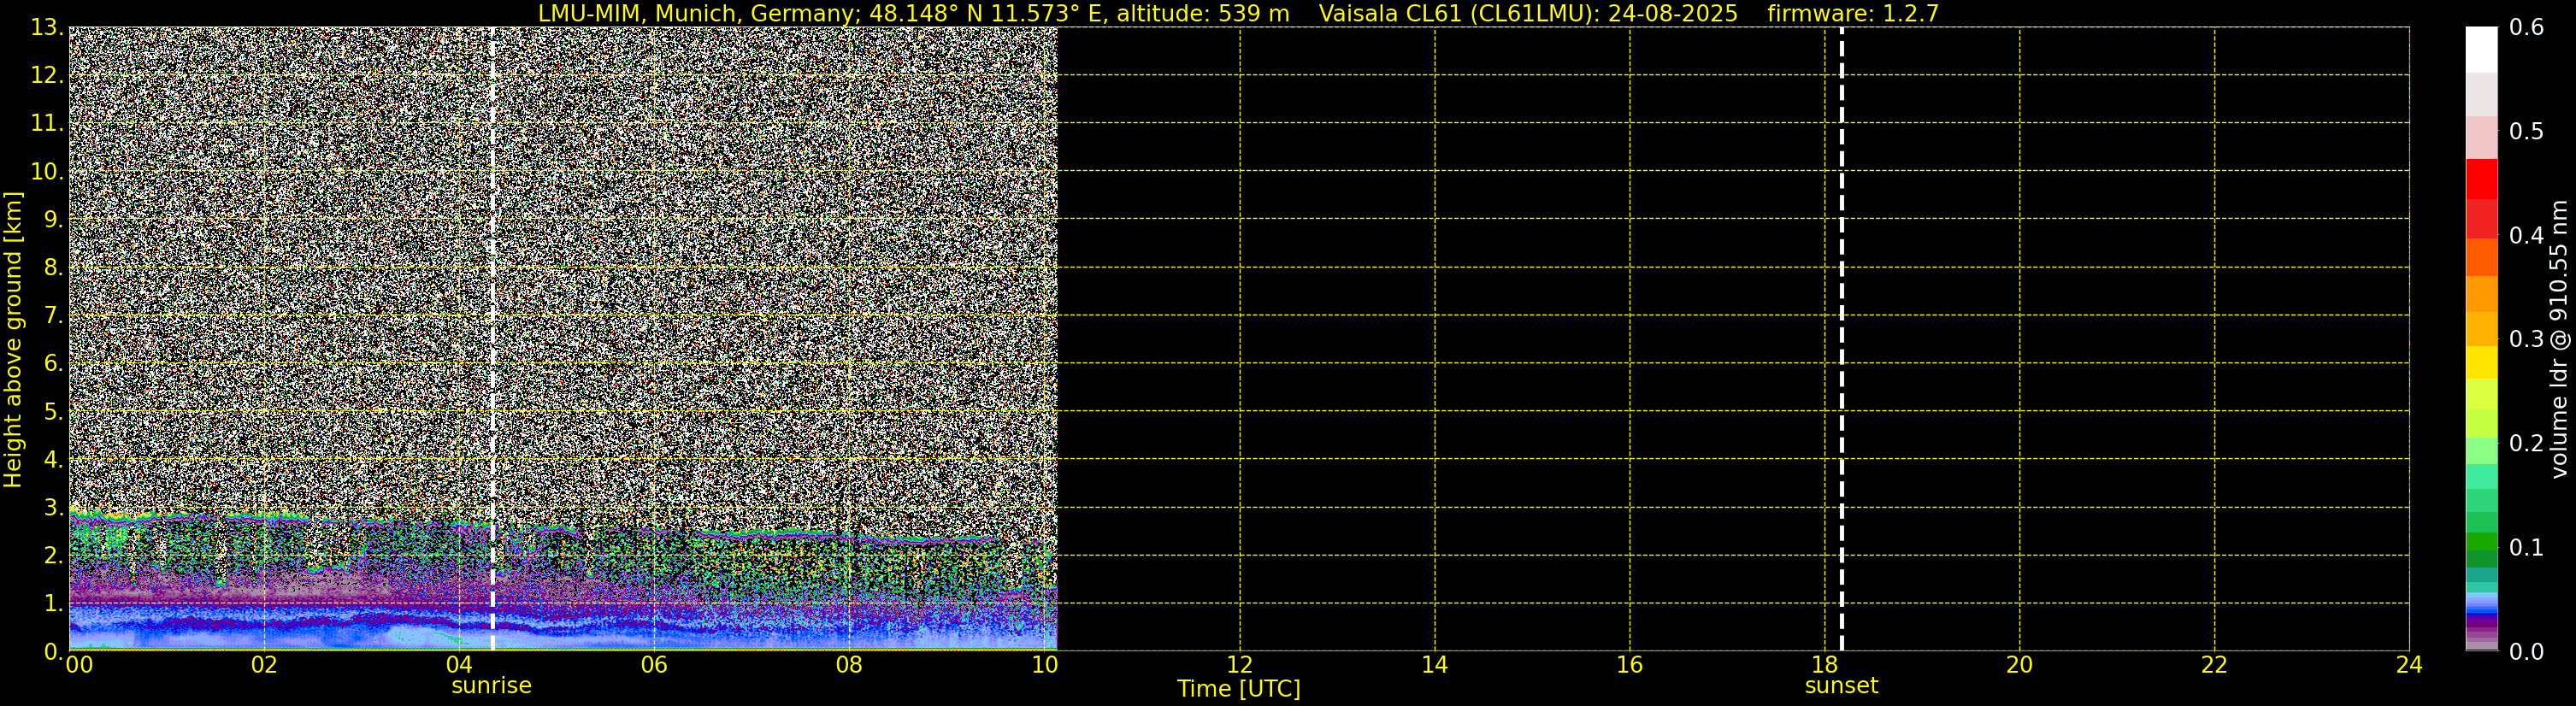Image resolution: width=2576 pixels, height=706 pixels.
Task: Click the colorbar tick label '0.5'
Action: pos(2527,132)
